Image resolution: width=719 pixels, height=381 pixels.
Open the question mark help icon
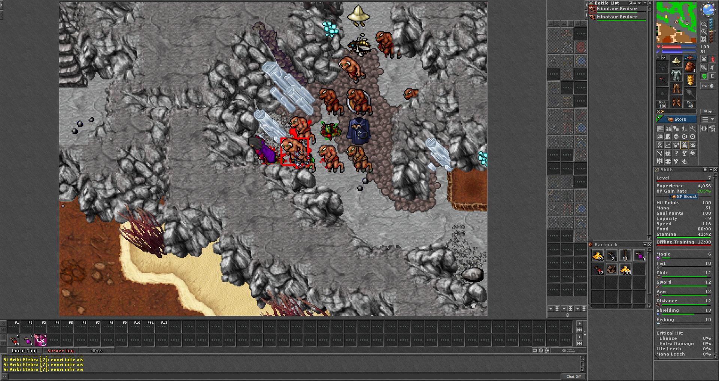[676, 153]
